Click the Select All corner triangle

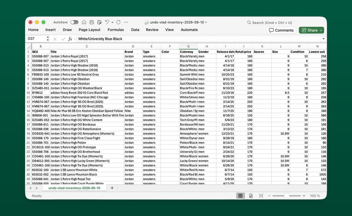(x=28, y=46)
